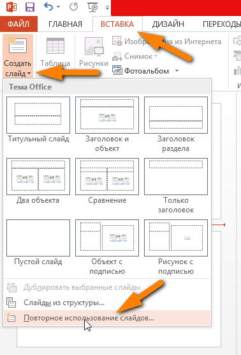
Task: Select the ВСТАВКА tab
Action: coord(117,24)
